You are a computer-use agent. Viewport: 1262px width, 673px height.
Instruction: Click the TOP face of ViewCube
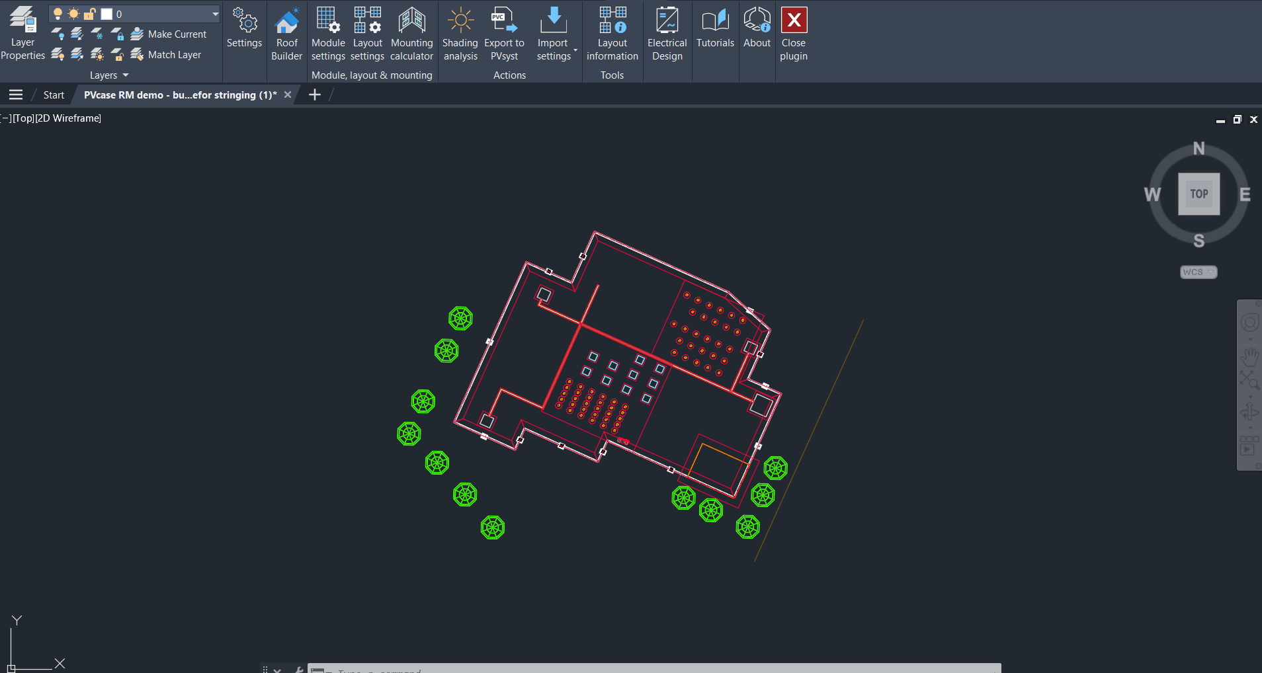[x=1199, y=194]
